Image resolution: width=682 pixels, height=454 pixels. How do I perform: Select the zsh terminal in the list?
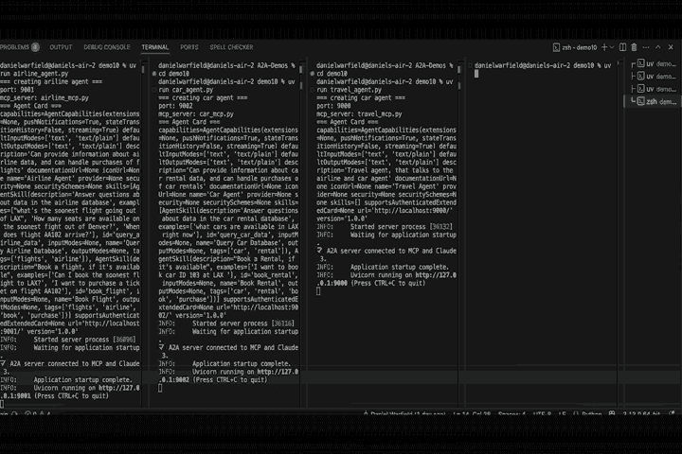click(652, 101)
